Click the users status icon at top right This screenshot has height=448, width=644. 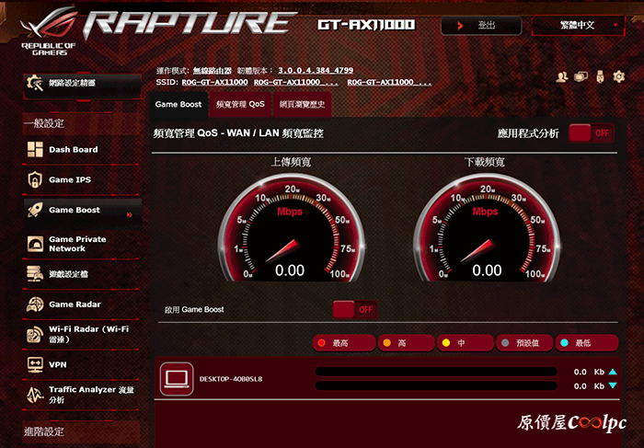562,76
